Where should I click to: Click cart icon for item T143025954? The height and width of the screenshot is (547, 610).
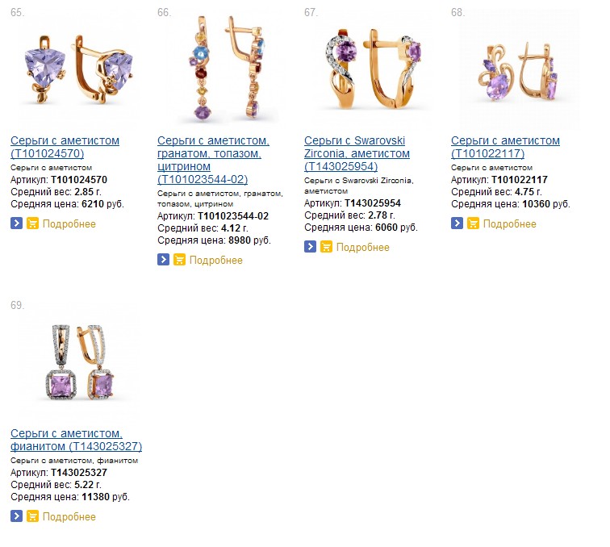(x=327, y=247)
